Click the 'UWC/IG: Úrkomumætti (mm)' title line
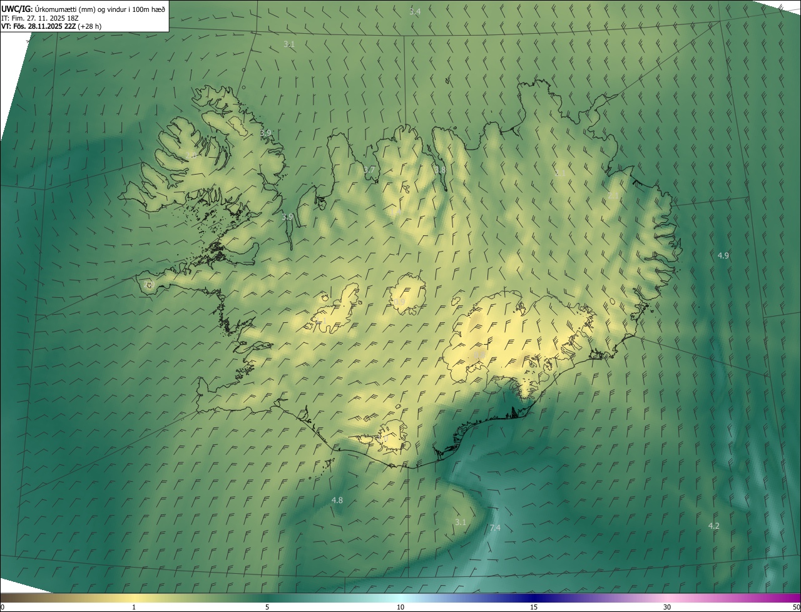The height and width of the screenshot is (612, 801). coord(83,8)
